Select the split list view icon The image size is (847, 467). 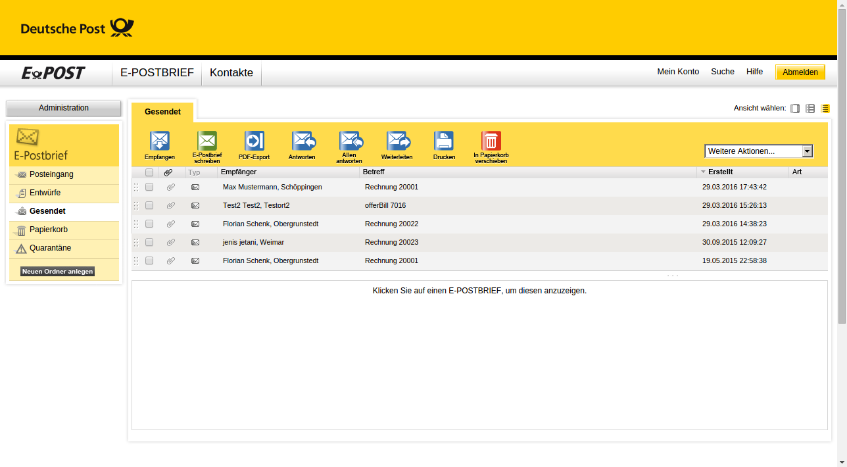pyautogui.click(x=810, y=109)
